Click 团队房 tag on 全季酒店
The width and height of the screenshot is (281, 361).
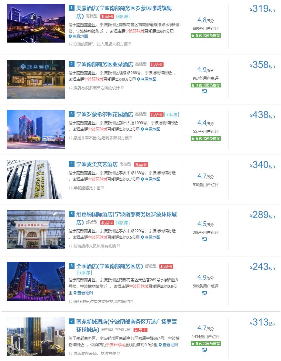pos(84,273)
